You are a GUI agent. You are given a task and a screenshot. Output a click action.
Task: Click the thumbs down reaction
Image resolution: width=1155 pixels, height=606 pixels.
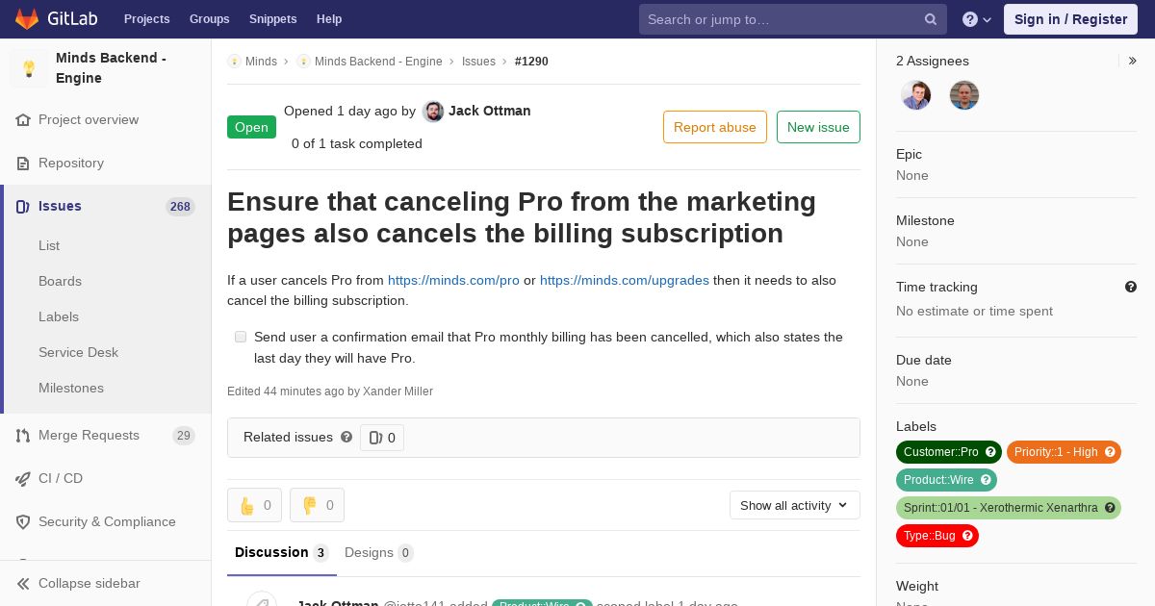click(x=317, y=505)
